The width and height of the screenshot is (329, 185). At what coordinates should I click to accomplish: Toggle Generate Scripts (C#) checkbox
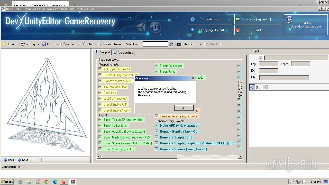click(x=156, y=137)
